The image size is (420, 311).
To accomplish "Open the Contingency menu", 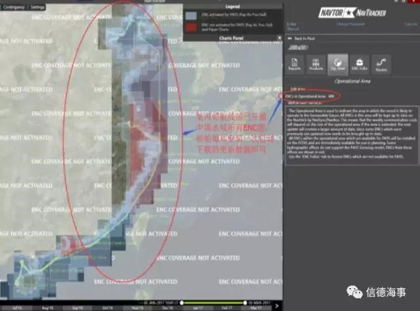I will point(12,7).
